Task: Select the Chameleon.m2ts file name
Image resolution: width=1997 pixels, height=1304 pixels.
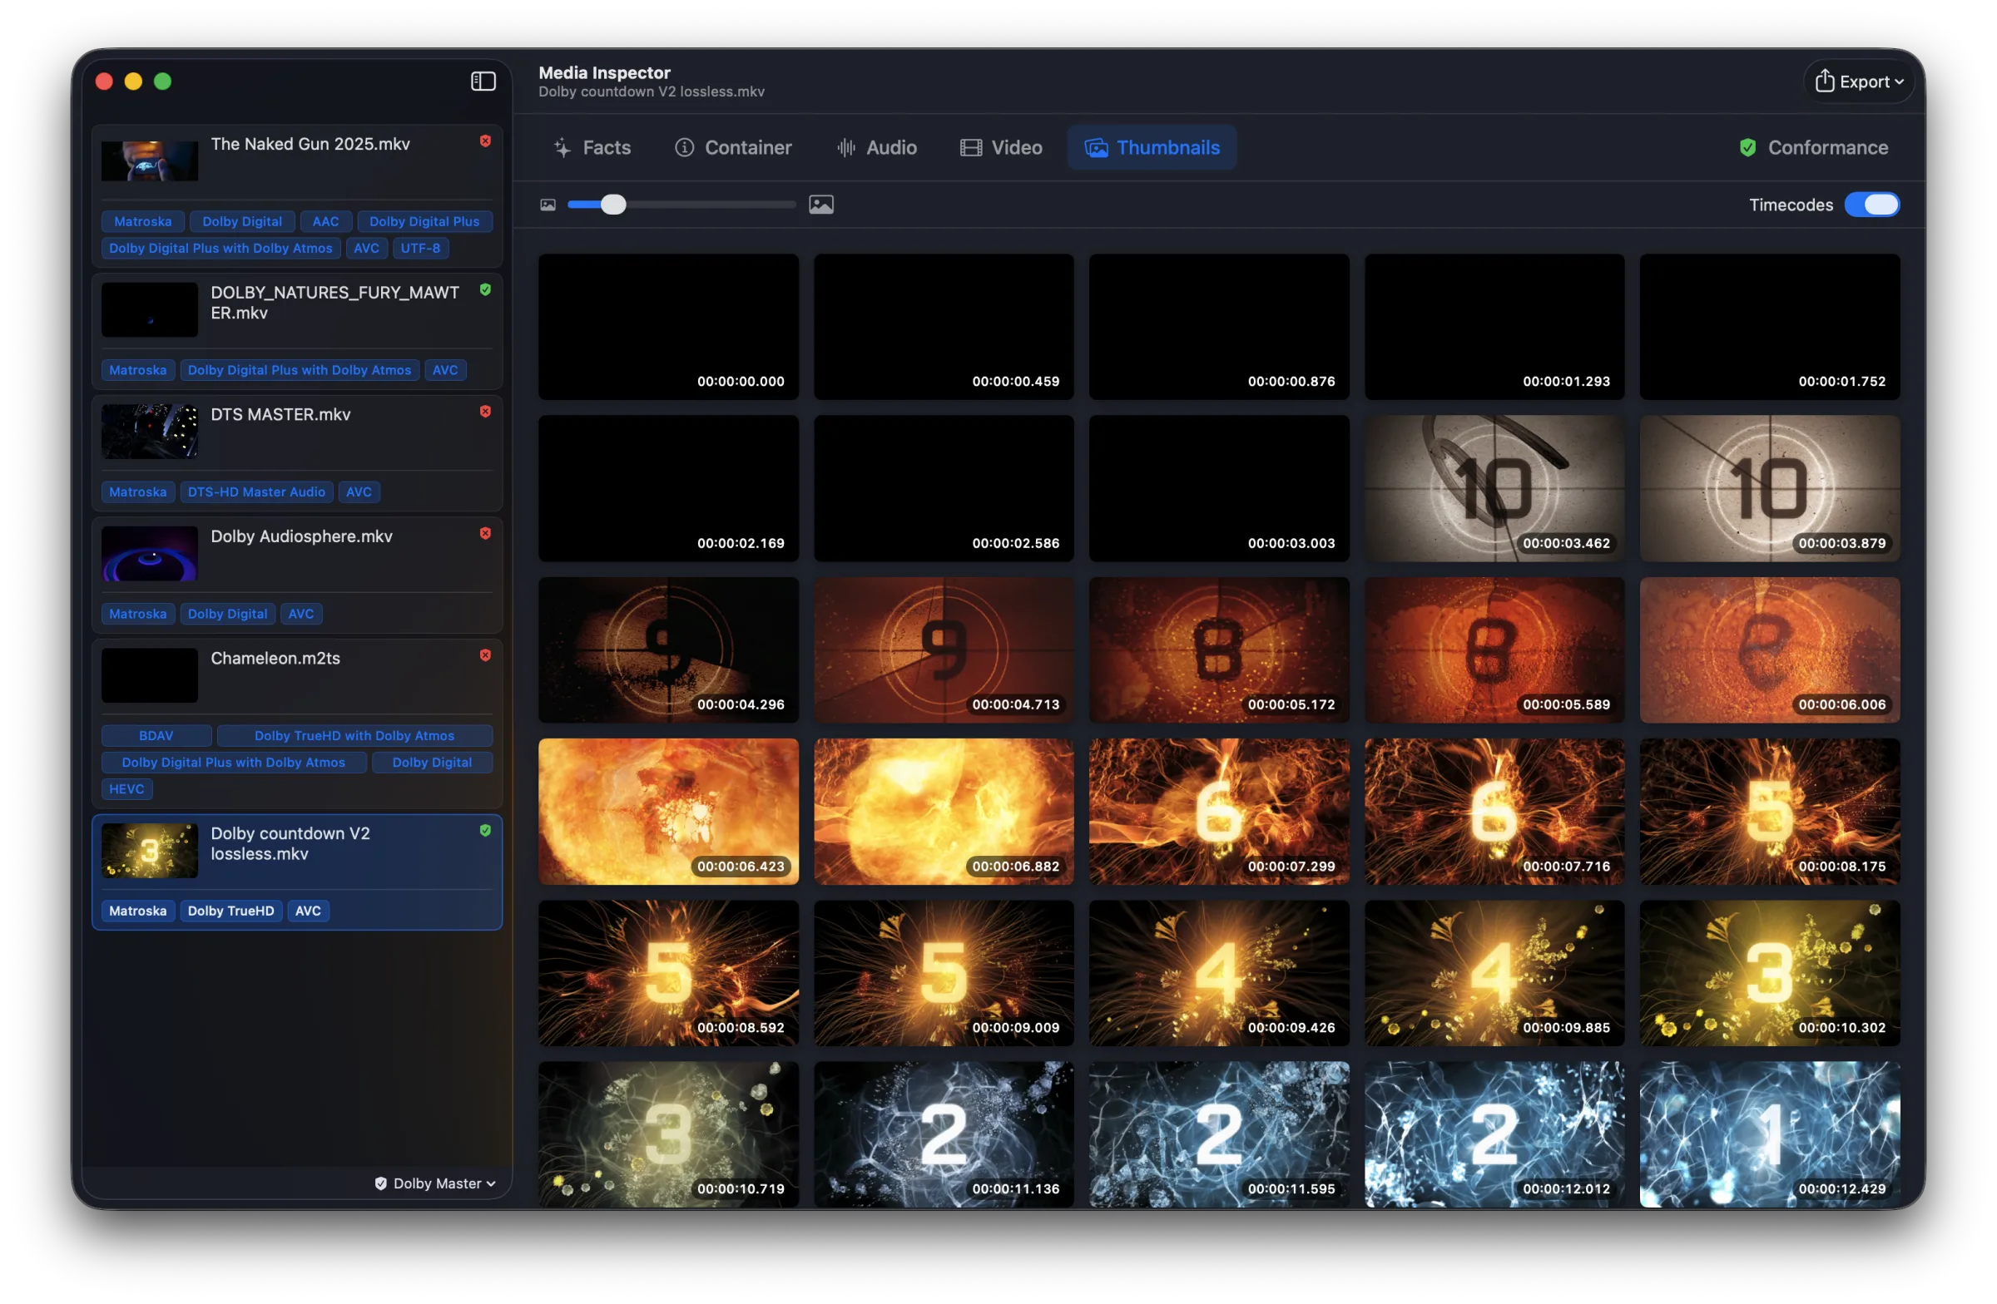Action: point(275,659)
